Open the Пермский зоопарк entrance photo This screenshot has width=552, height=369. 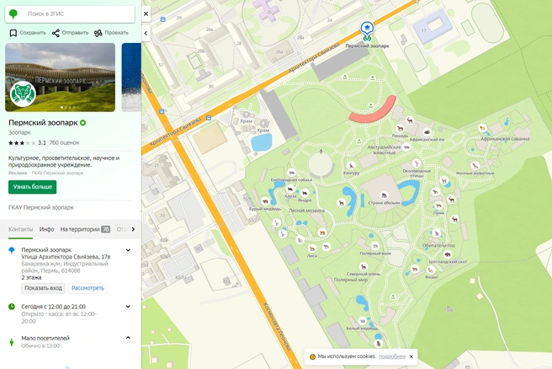tap(60, 78)
